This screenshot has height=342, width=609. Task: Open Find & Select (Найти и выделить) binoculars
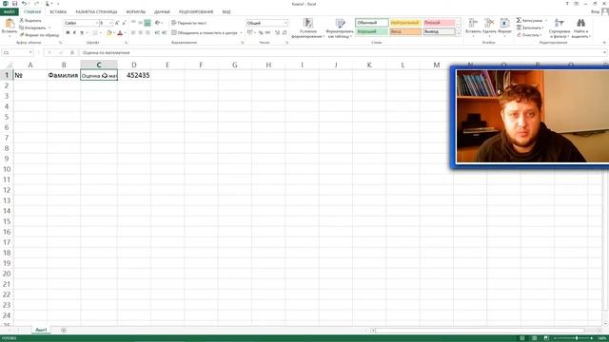pos(580,28)
